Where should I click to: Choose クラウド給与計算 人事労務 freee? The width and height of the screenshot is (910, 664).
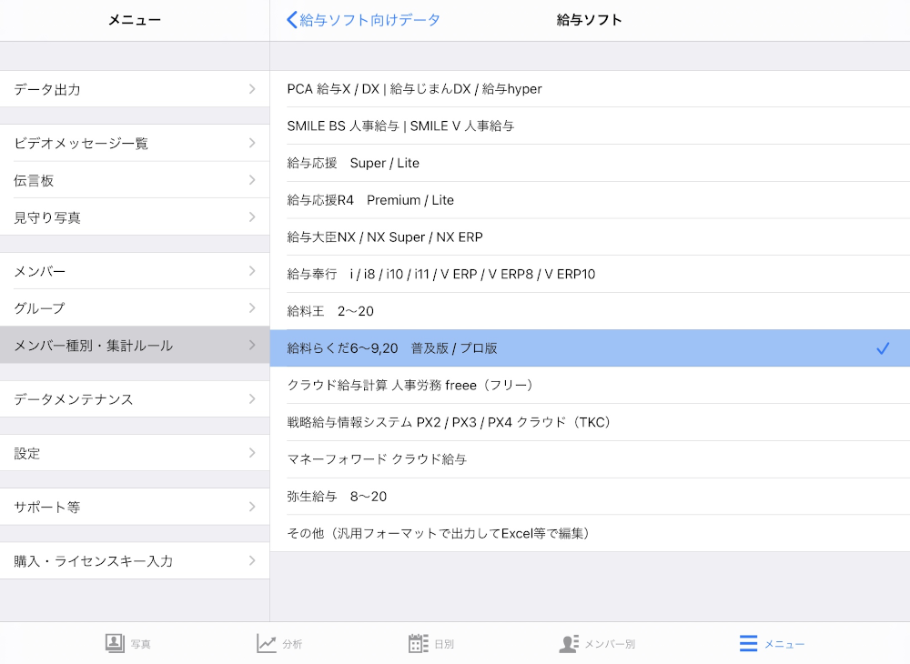pyautogui.click(x=590, y=385)
